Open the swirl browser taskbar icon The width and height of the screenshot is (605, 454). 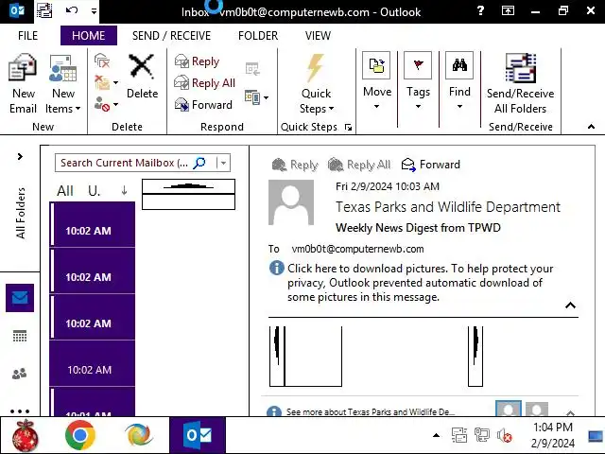tap(139, 435)
